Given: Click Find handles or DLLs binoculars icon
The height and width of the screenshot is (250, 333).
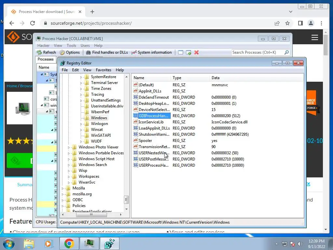Looking at the screenshot, I should click(88, 52).
